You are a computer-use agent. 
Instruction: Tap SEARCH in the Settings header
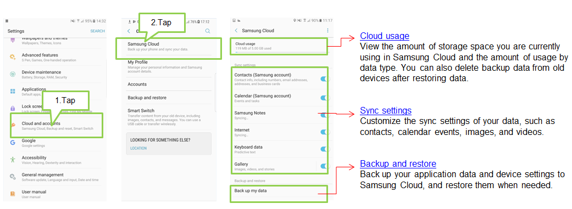click(97, 31)
